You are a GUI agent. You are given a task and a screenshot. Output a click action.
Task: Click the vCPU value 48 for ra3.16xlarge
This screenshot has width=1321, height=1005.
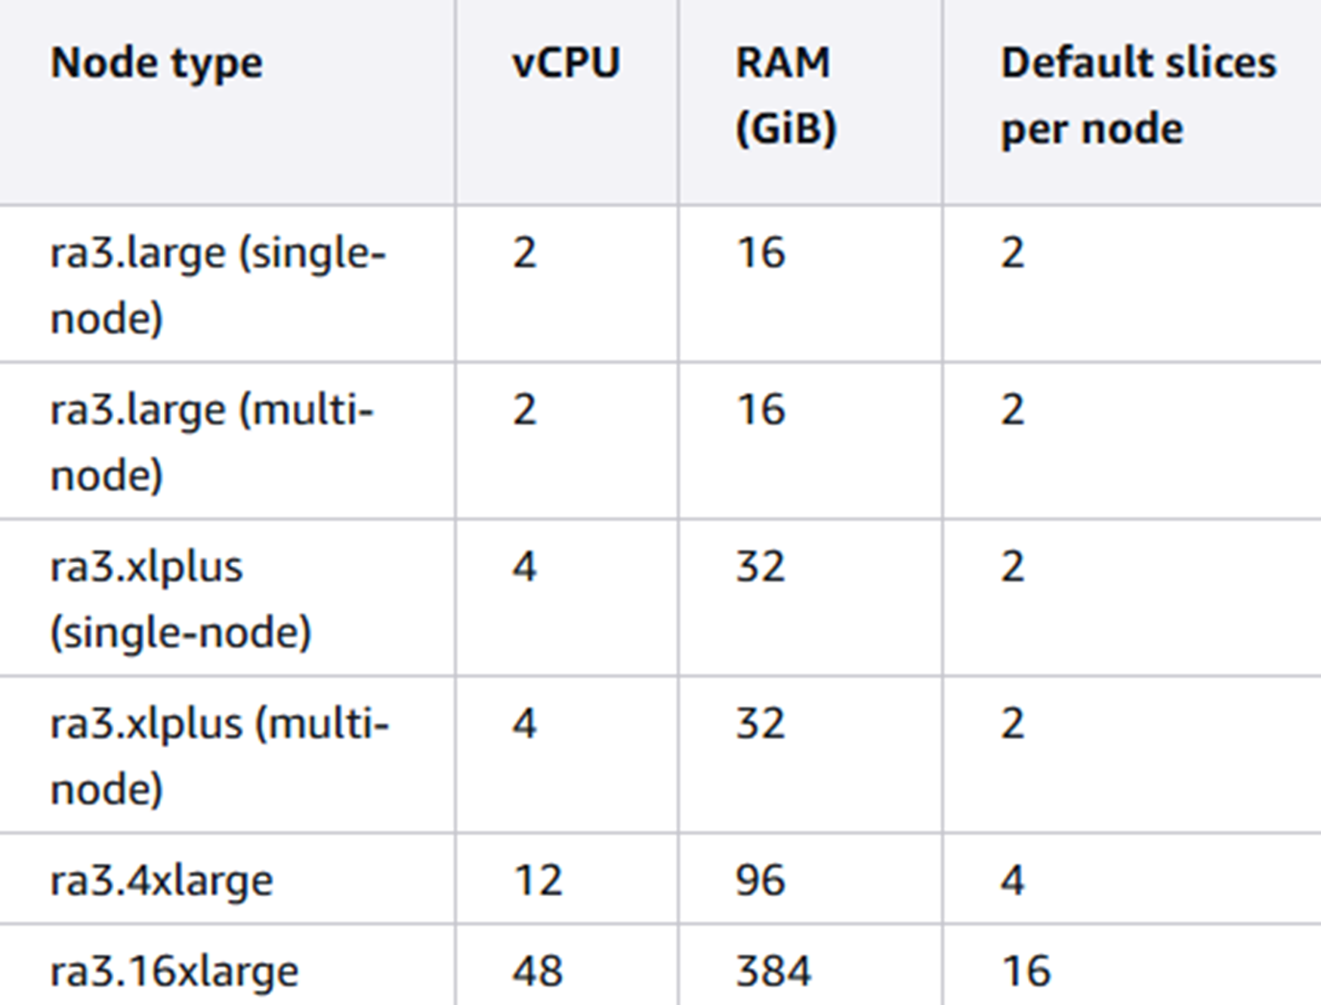click(538, 972)
